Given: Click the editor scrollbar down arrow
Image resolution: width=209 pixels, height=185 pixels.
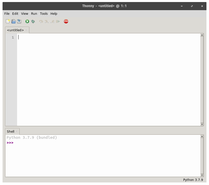Looking at the screenshot, I should point(202,125).
